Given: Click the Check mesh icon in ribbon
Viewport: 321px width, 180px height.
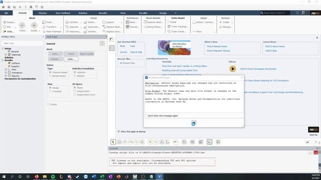Looking at the screenshot, I should (22, 25).
